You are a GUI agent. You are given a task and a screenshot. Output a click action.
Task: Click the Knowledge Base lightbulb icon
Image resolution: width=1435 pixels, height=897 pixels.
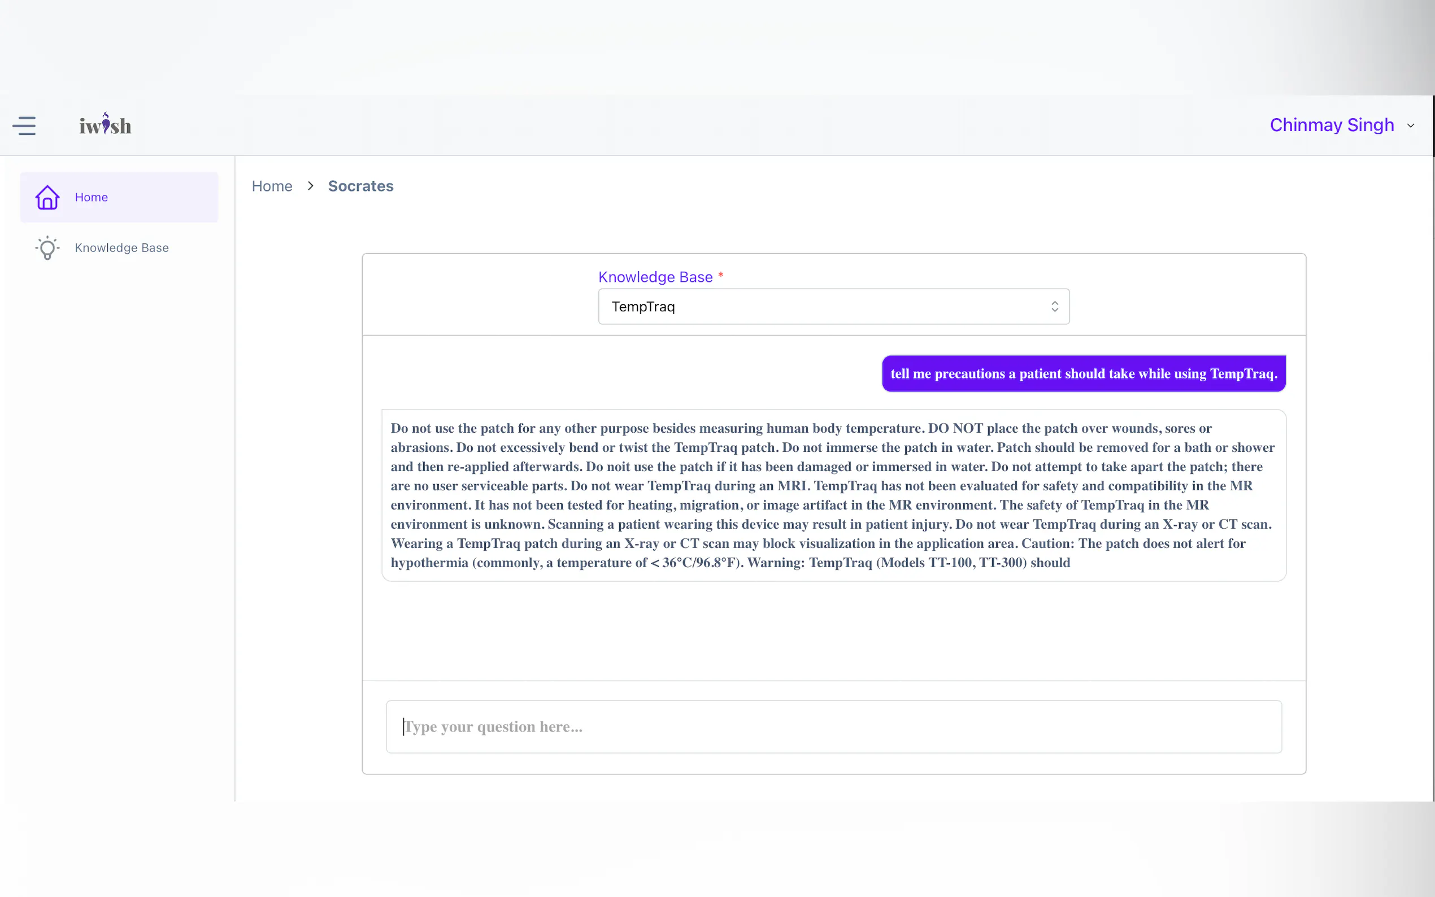click(47, 248)
